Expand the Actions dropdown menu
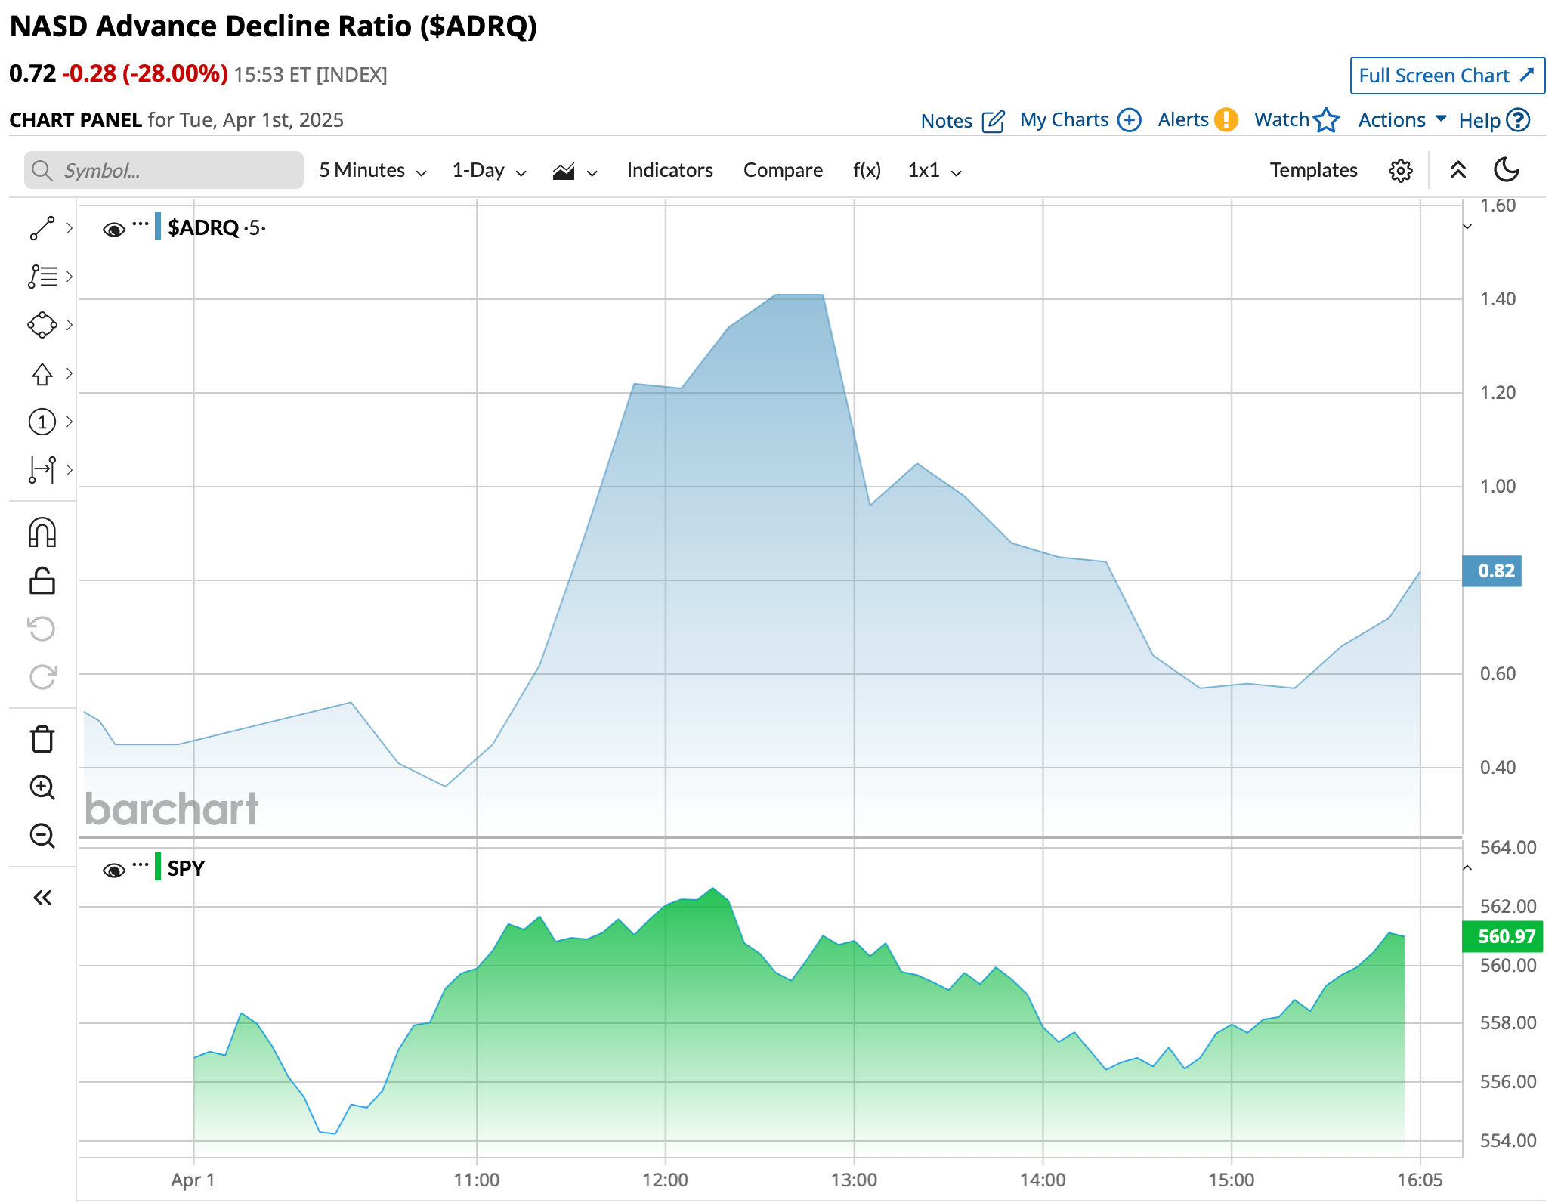The width and height of the screenshot is (1561, 1203). pos(1402,120)
